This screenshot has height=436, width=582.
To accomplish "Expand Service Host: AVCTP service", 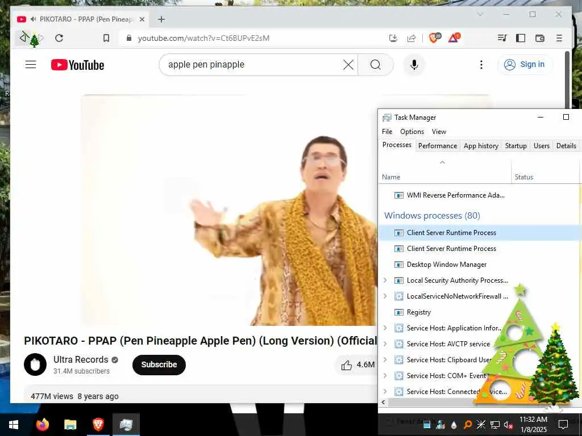I will [385, 343].
